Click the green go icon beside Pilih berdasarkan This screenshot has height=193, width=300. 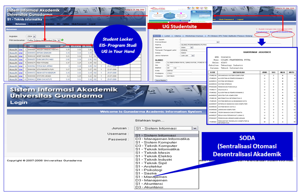[x=62, y=40]
